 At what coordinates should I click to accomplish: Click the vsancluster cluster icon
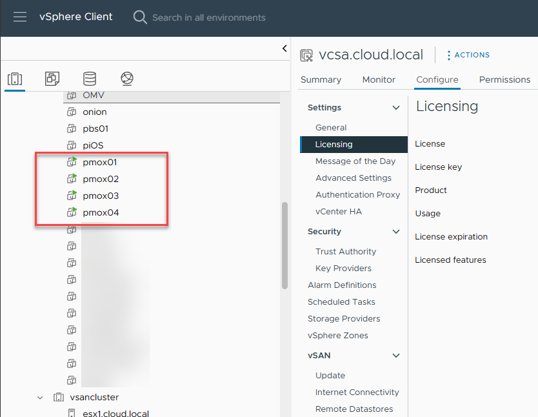click(59, 397)
